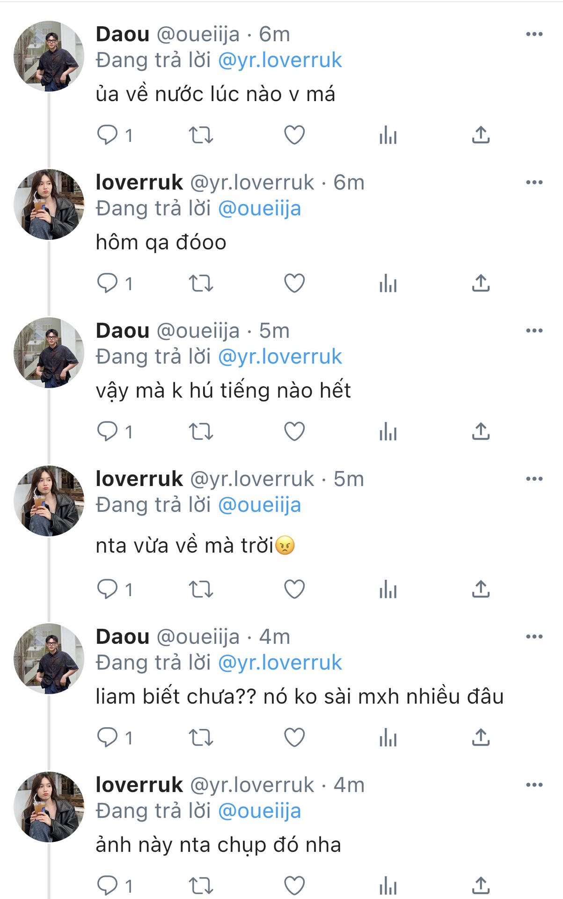Open loverruk's avatar on "hôm qa đóoo" tweet

coord(49,204)
